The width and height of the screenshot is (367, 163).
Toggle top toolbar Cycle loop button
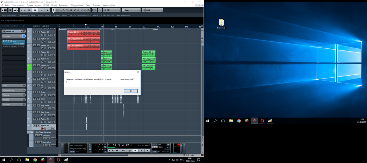coord(29,10)
